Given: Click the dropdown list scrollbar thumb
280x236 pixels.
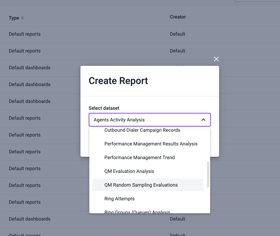Looking at the screenshot, I should tap(208, 175).
